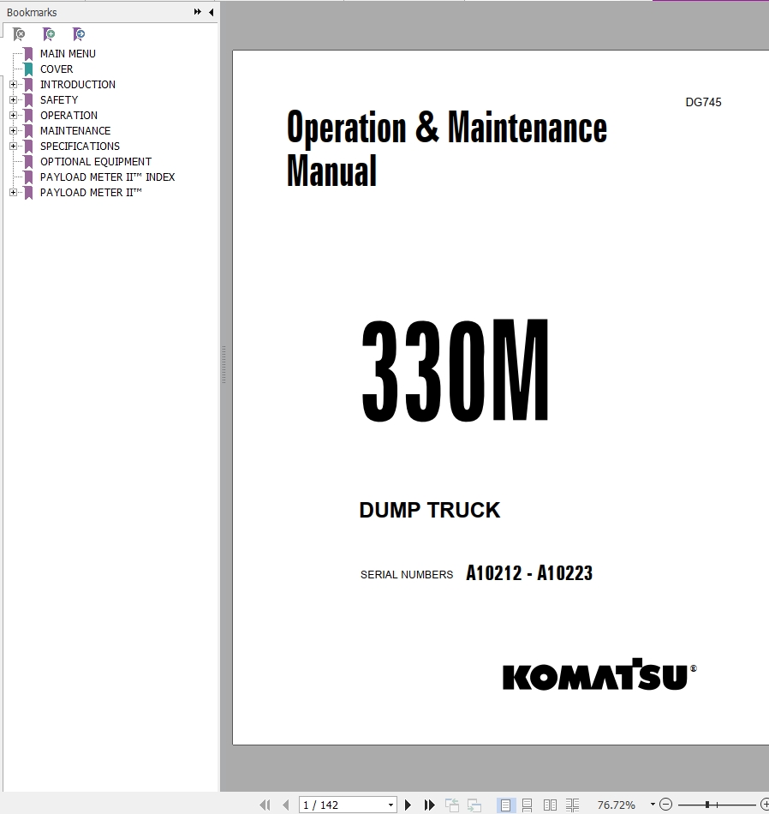This screenshot has height=814, width=769.
Task: Click the teal bookmark icon beside COVER
Action: (28, 69)
